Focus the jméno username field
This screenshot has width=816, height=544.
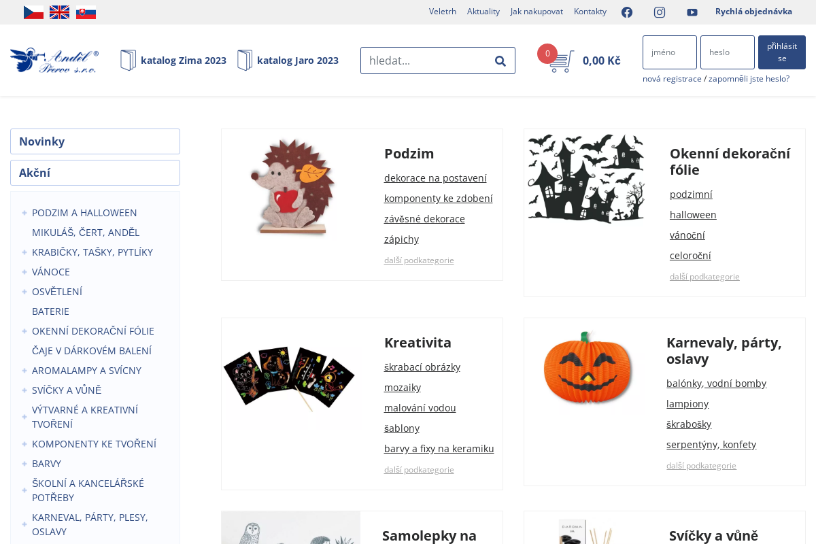pyautogui.click(x=669, y=52)
